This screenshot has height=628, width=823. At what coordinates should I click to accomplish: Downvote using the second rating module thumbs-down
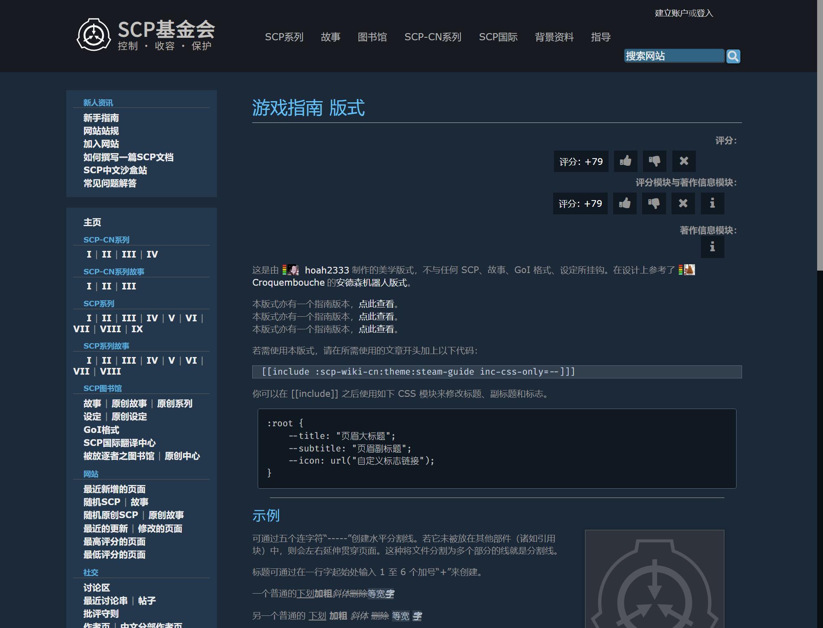click(654, 203)
